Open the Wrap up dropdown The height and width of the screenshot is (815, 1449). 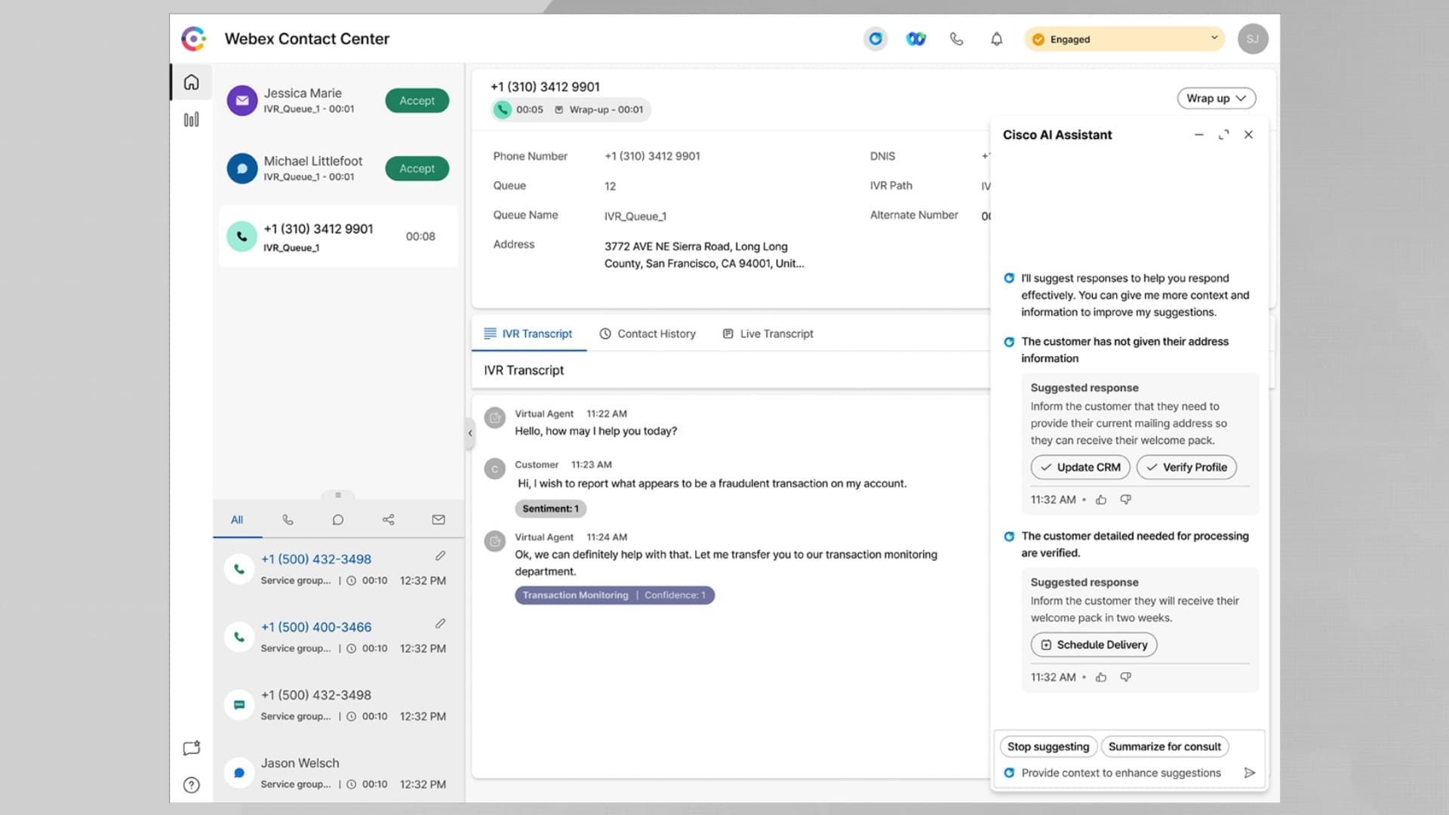[x=1216, y=98]
